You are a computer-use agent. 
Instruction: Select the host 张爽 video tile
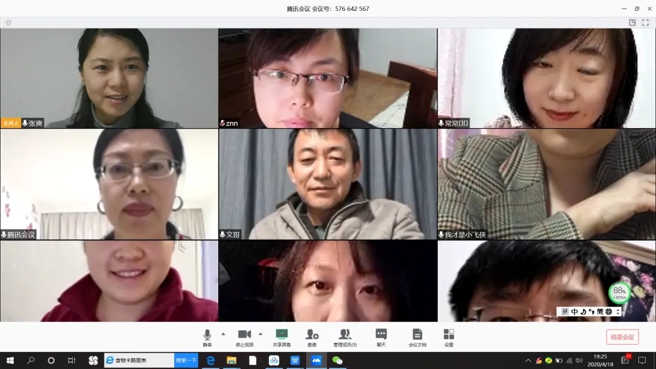tap(109, 78)
